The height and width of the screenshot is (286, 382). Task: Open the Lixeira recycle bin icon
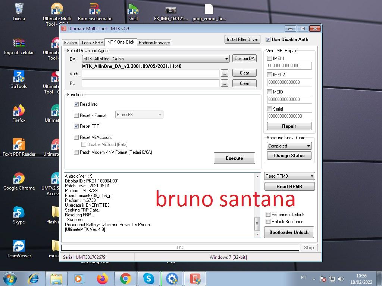(x=19, y=12)
